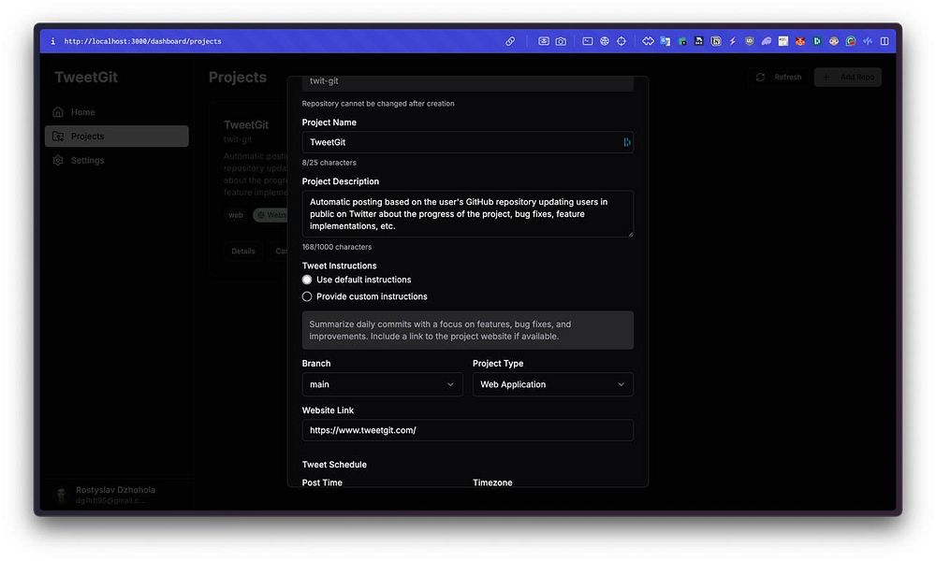Select Use default instructions radio button
Screen dimensions: 936x561
pos(307,280)
